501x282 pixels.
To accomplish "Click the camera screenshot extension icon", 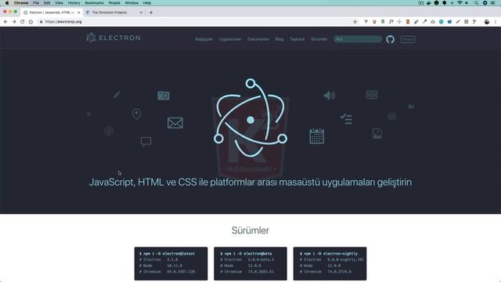I will coord(433,22).
